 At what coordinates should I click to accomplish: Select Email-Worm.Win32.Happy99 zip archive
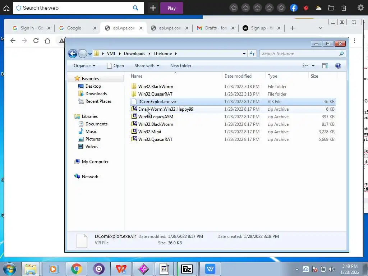pos(233,109)
